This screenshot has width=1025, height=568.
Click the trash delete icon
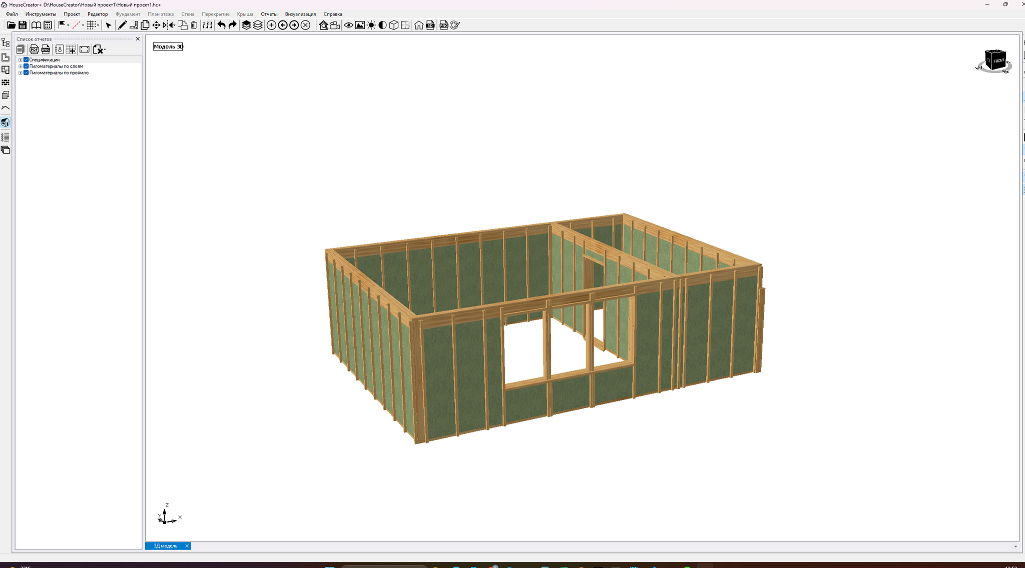(194, 25)
